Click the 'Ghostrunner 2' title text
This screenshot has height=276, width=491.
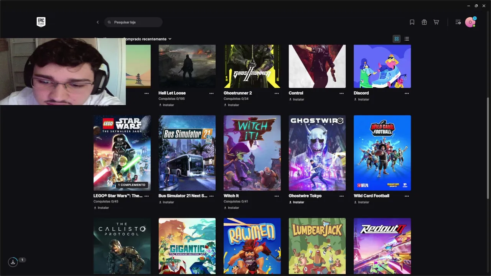(x=238, y=93)
